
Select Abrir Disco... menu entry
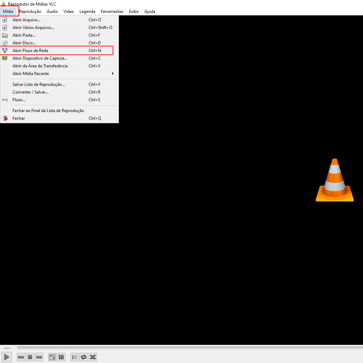pos(60,43)
